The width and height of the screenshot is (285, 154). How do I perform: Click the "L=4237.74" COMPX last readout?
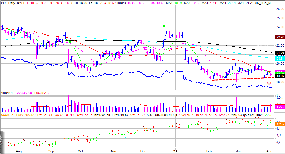coord(45,115)
